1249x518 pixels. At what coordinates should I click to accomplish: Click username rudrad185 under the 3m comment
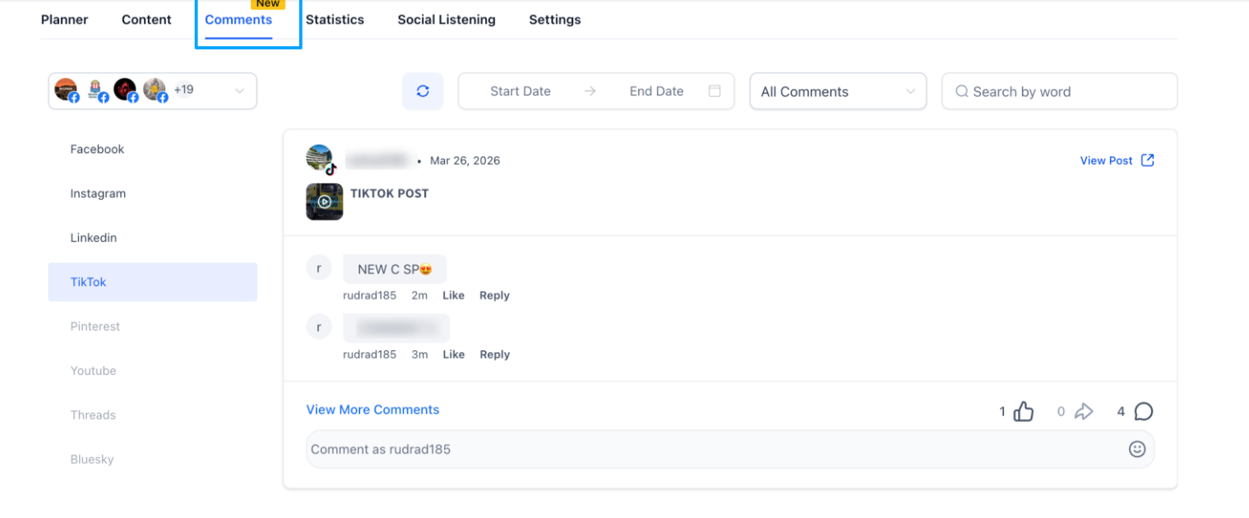(369, 354)
